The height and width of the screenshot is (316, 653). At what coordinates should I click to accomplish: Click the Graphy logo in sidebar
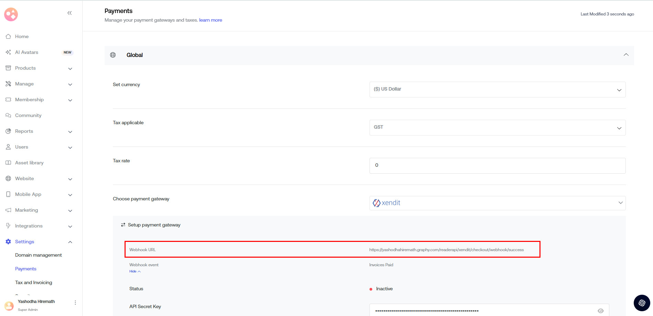(11, 14)
